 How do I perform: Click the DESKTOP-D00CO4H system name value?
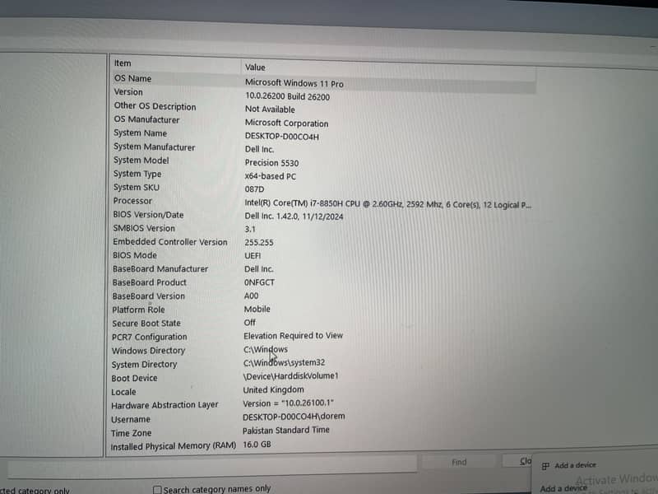tap(282, 137)
